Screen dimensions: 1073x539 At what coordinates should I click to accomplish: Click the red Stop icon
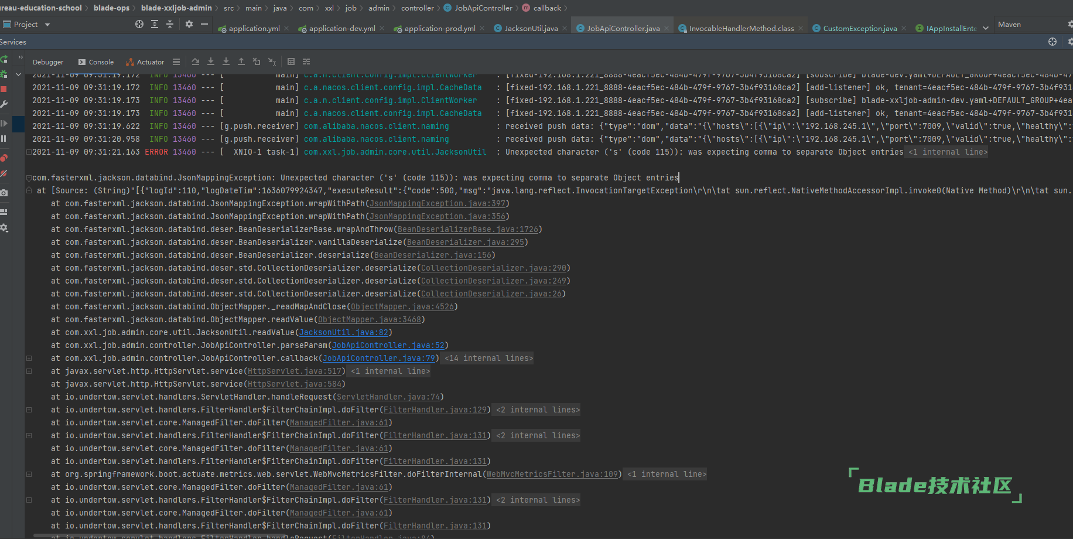point(4,89)
